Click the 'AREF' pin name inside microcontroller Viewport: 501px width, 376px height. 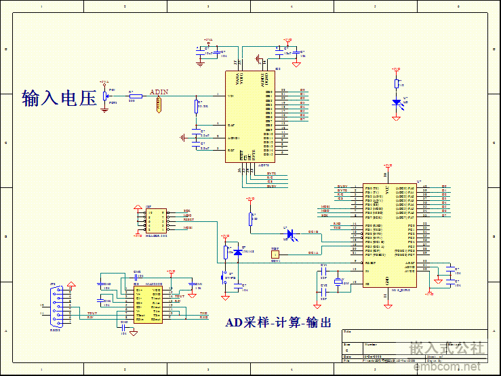pos(410,263)
